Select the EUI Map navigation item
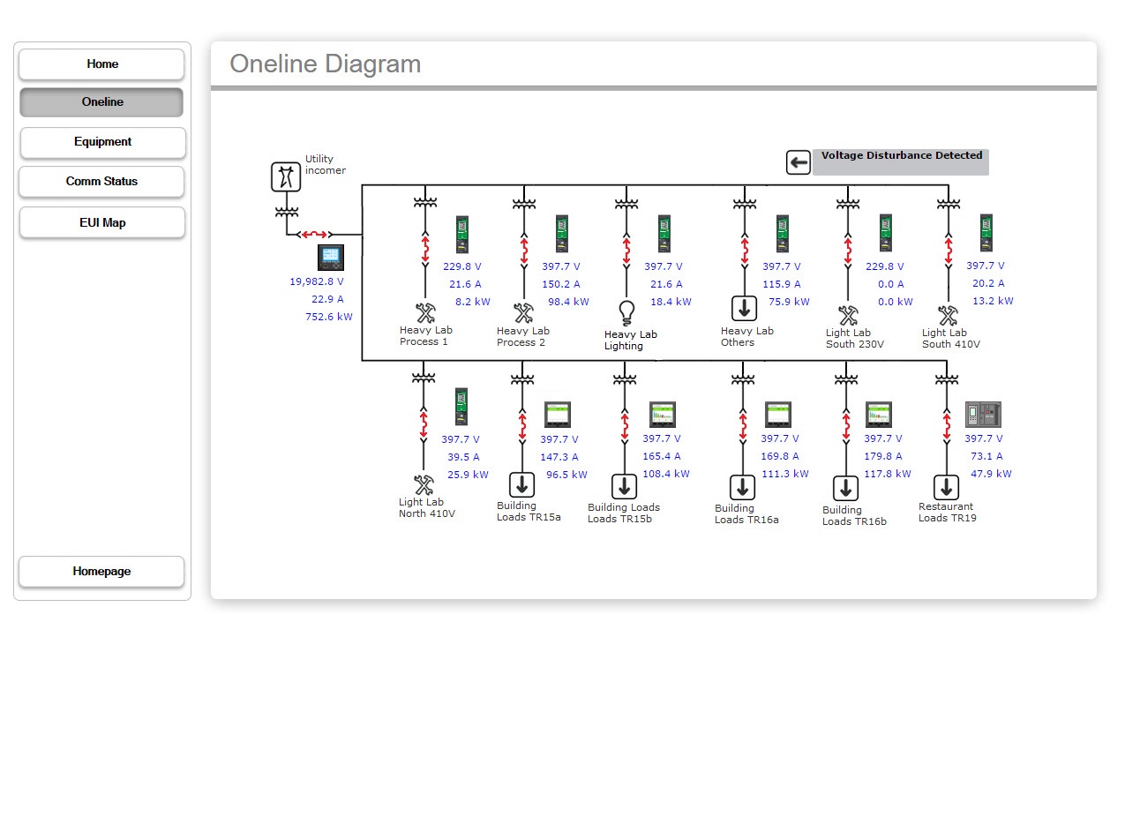The image size is (1125, 839). tap(101, 222)
